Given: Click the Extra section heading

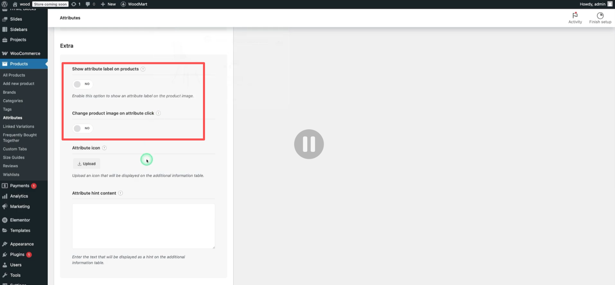Looking at the screenshot, I should coord(67,46).
